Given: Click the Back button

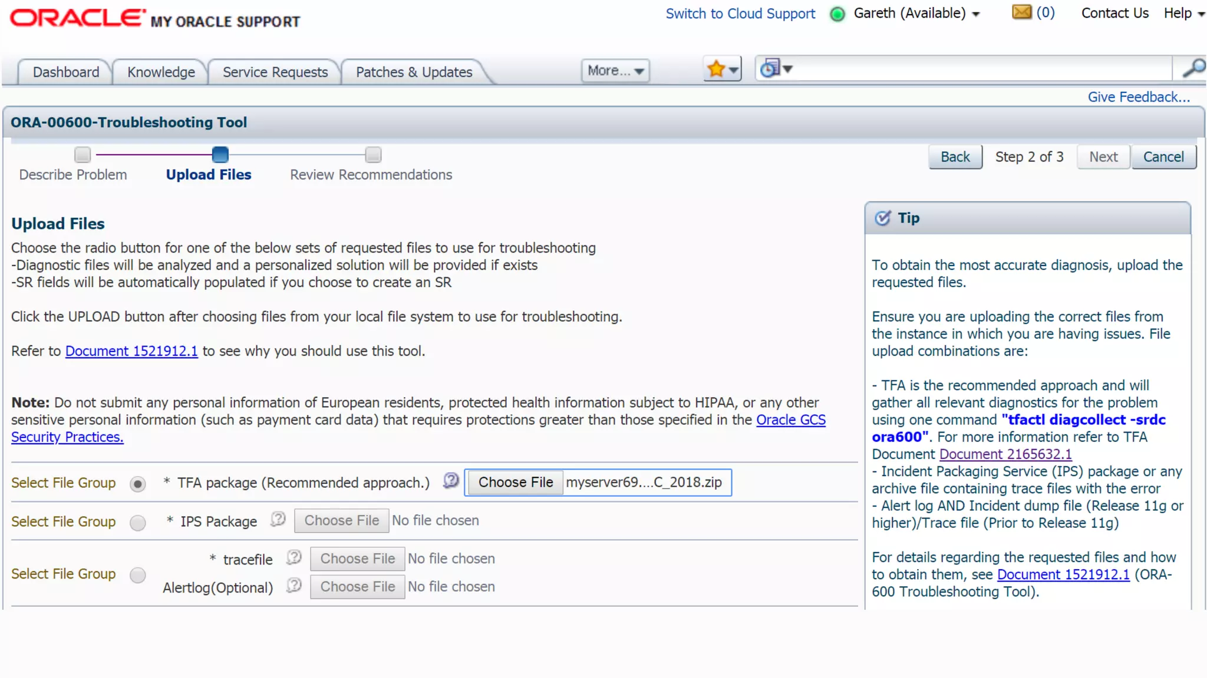Looking at the screenshot, I should [955, 157].
